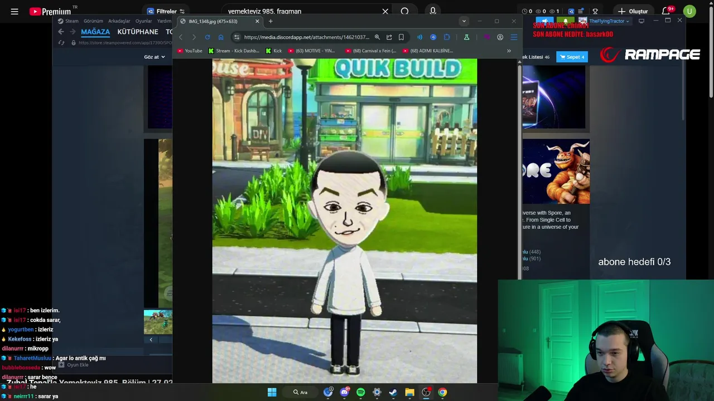This screenshot has width=714, height=401.
Task: Open the Filtreler filter button
Action: (x=166, y=11)
